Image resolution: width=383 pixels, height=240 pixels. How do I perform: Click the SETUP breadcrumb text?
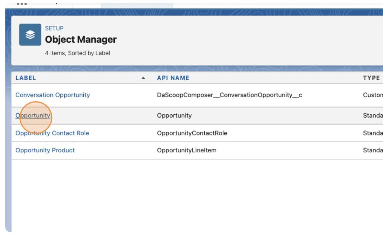tap(54, 28)
